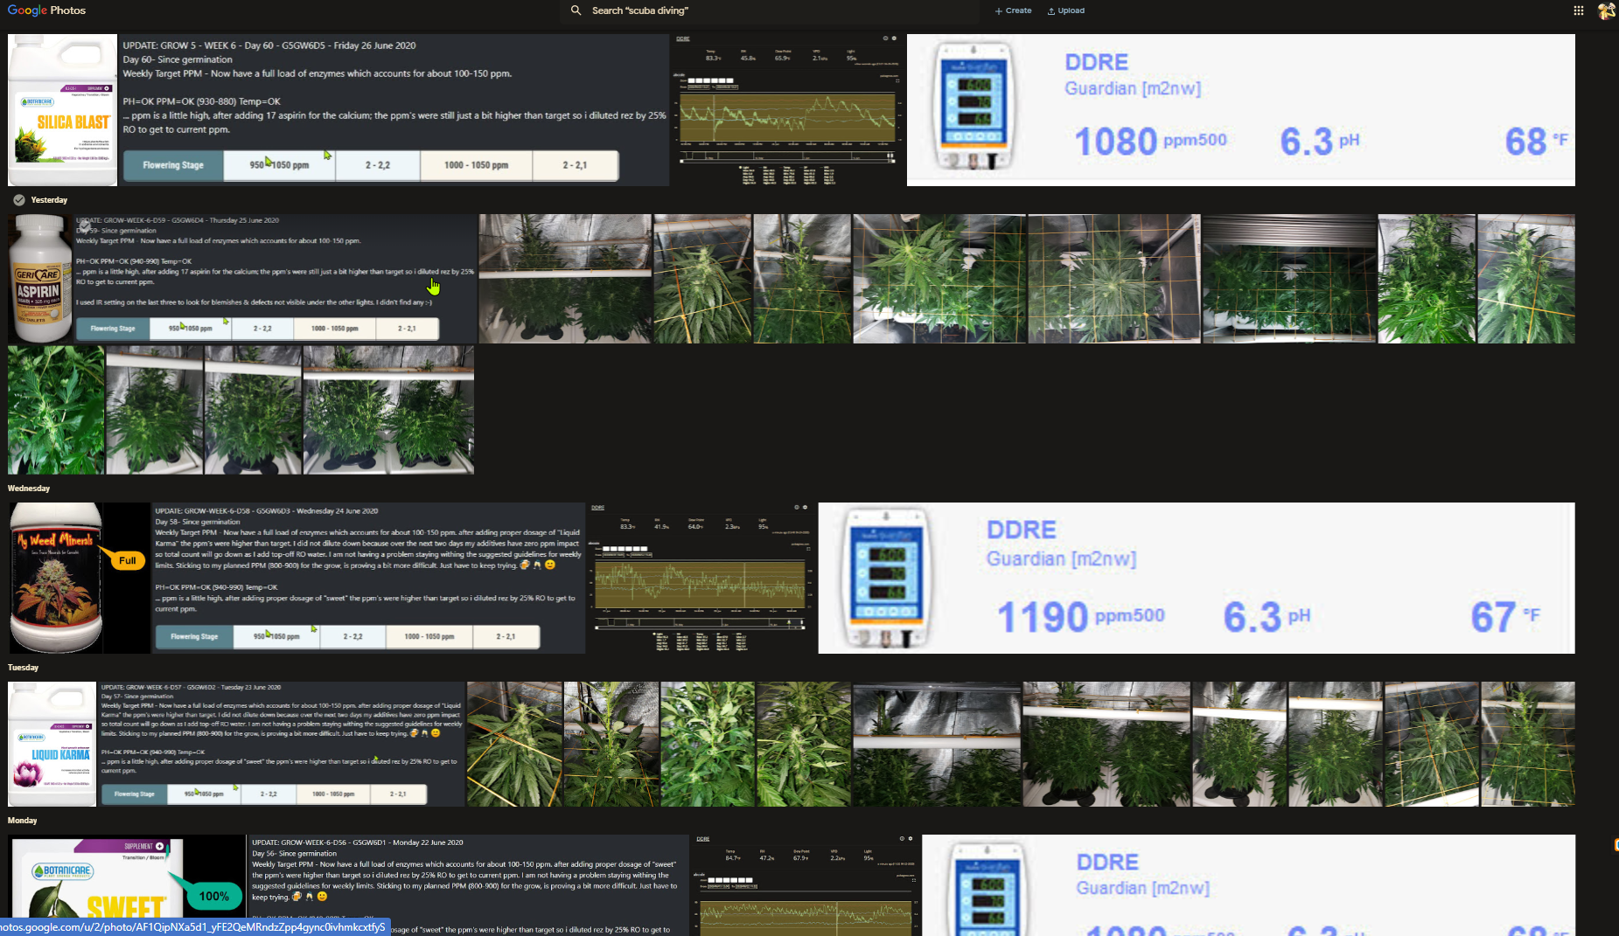Click the Google Photos logo
This screenshot has width=1619, height=936.
click(46, 10)
